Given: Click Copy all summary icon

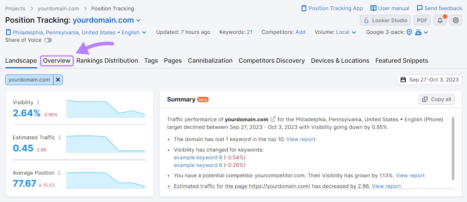Looking at the screenshot, I should pos(425,99).
